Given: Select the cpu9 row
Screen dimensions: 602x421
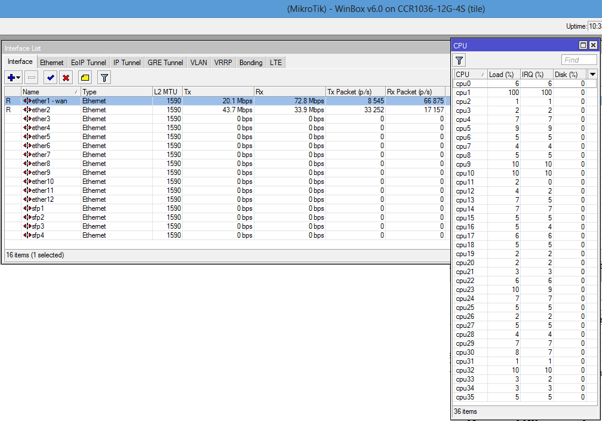Looking at the screenshot, I should tap(525, 164).
